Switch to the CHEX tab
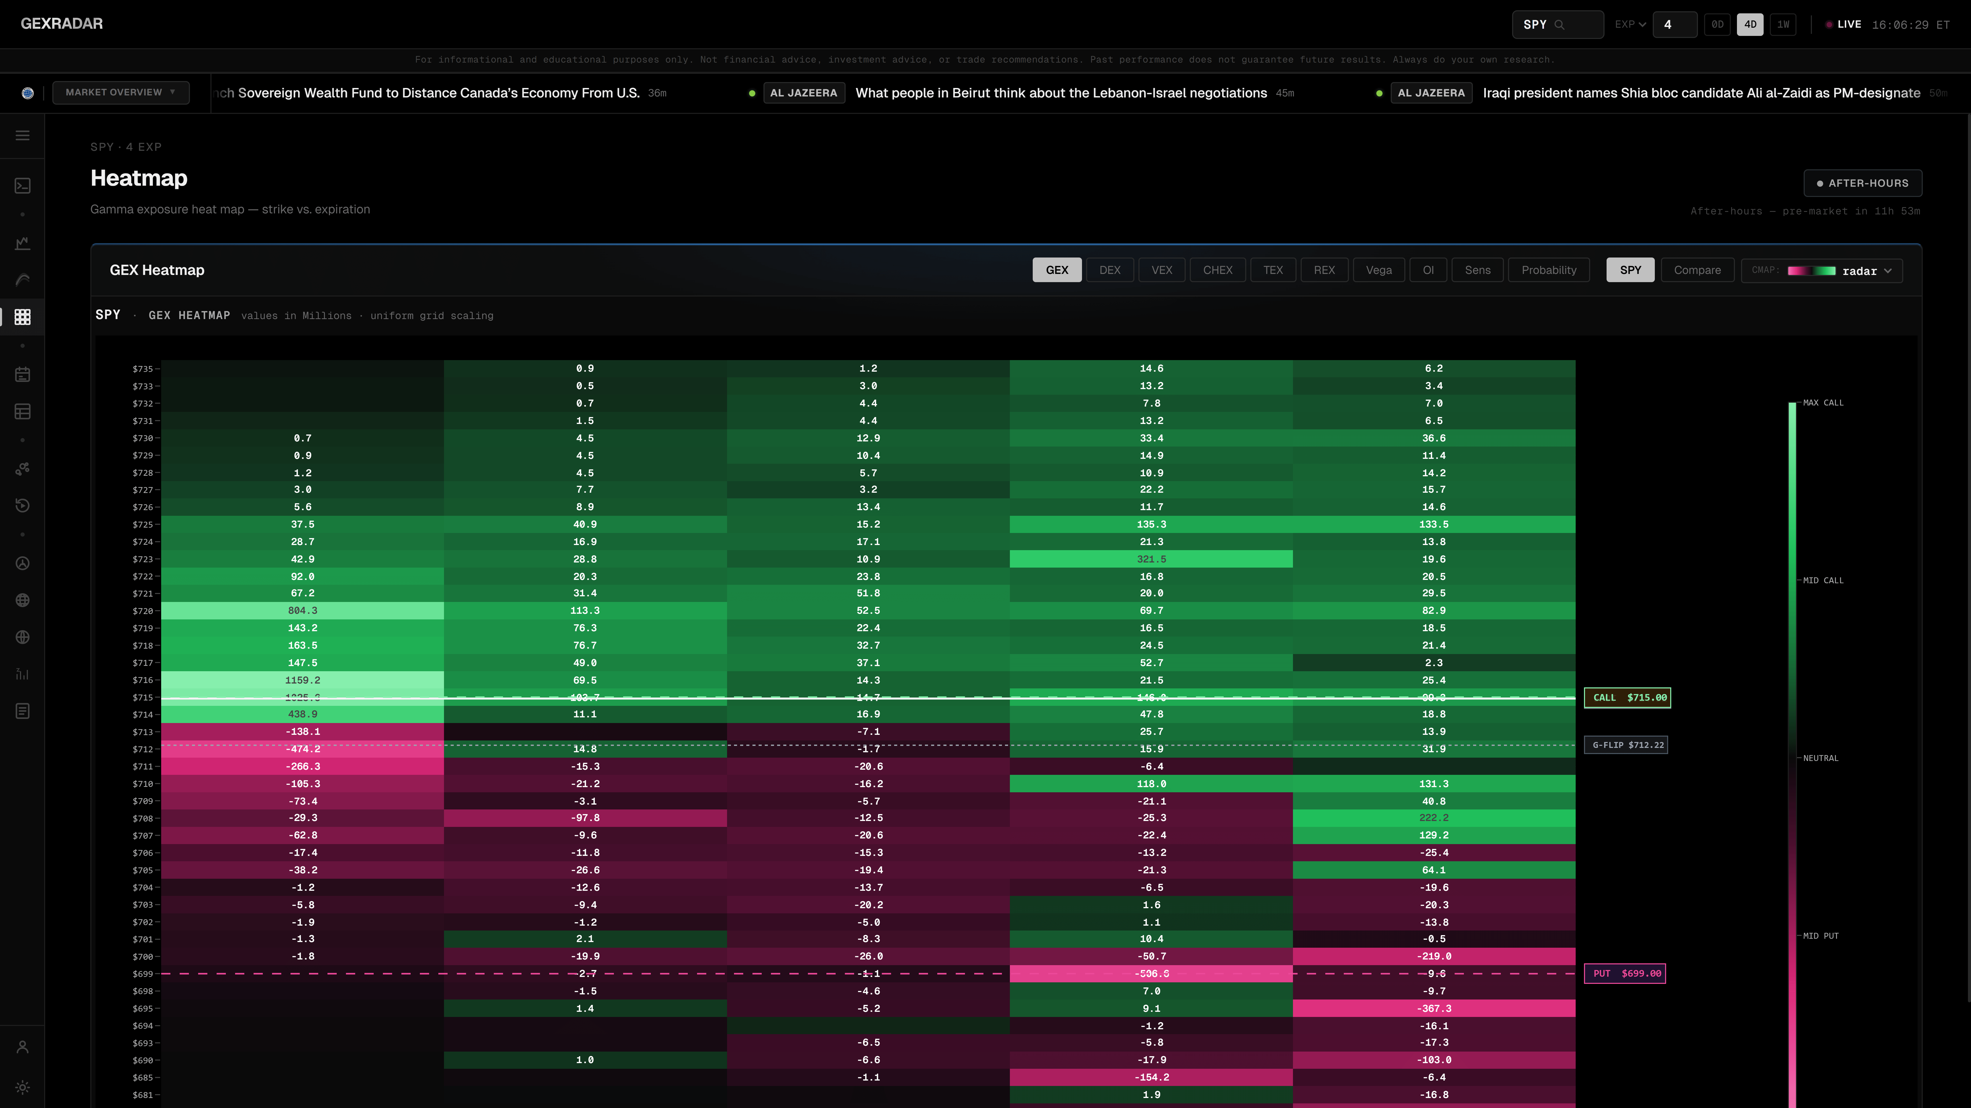This screenshot has width=1971, height=1108. tap(1217, 270)
